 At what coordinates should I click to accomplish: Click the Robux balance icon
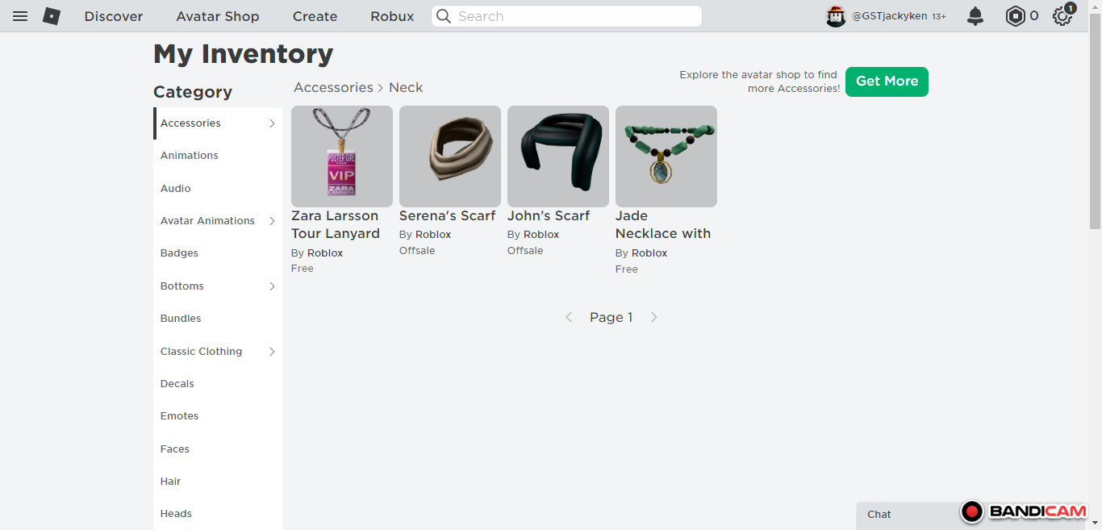click(x=1015, y=16)
